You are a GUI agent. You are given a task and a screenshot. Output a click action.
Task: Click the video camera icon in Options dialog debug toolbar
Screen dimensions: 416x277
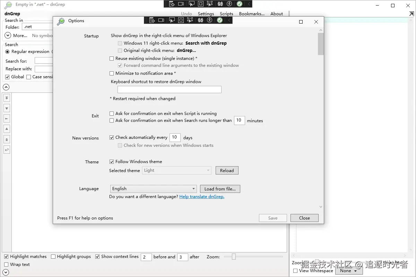(x=161, y=20)
